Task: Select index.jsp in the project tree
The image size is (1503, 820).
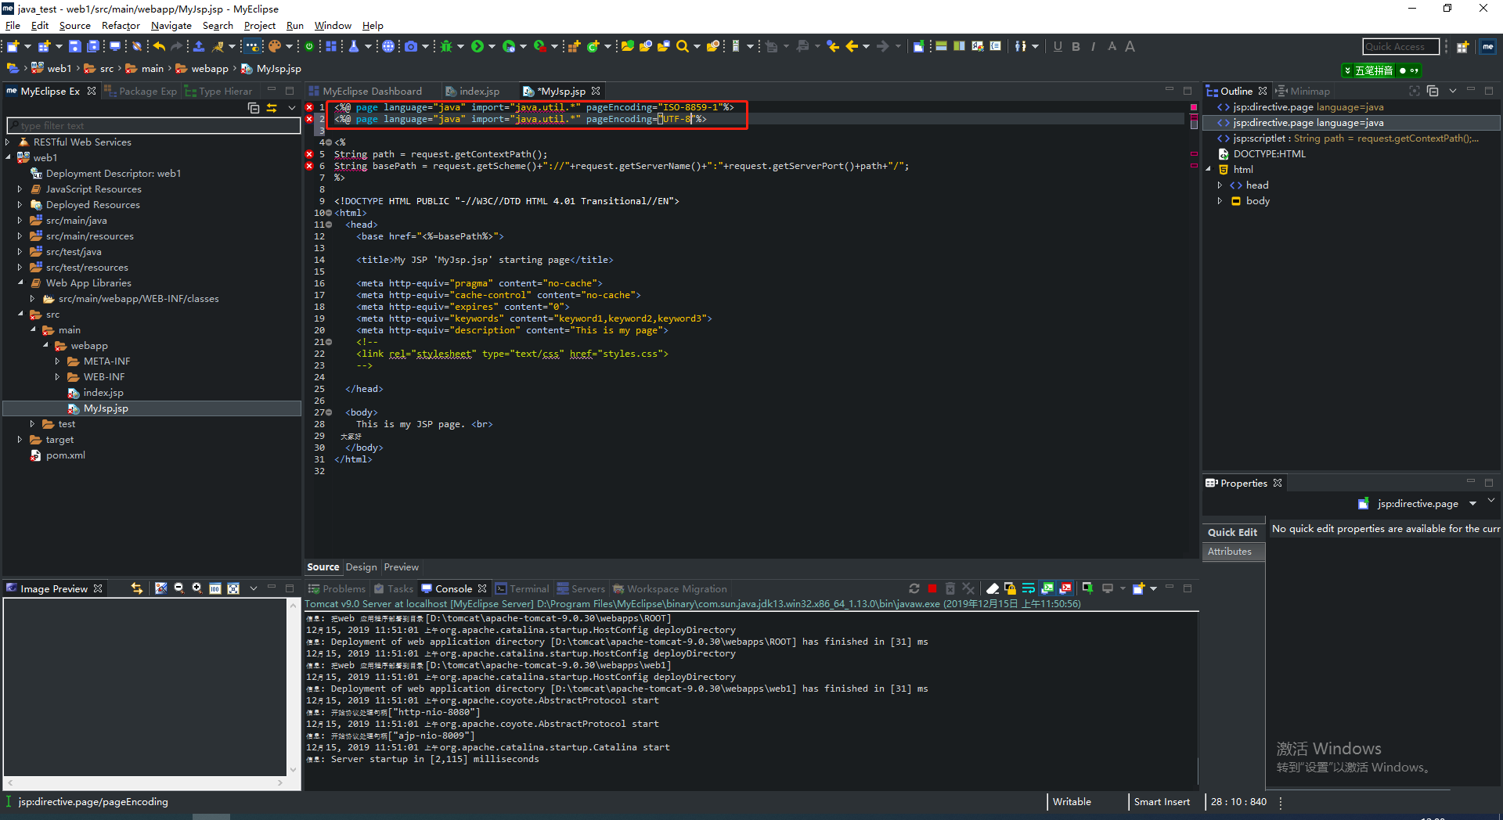Action: click(103, 393)
